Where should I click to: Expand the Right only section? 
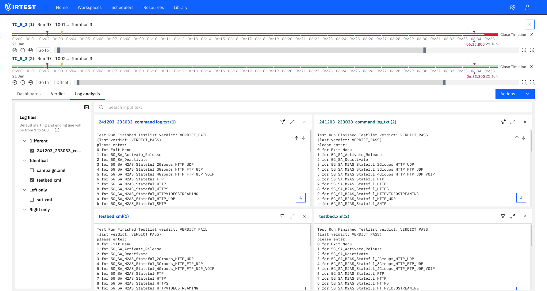pyautogui.click(x=25, y=209)
